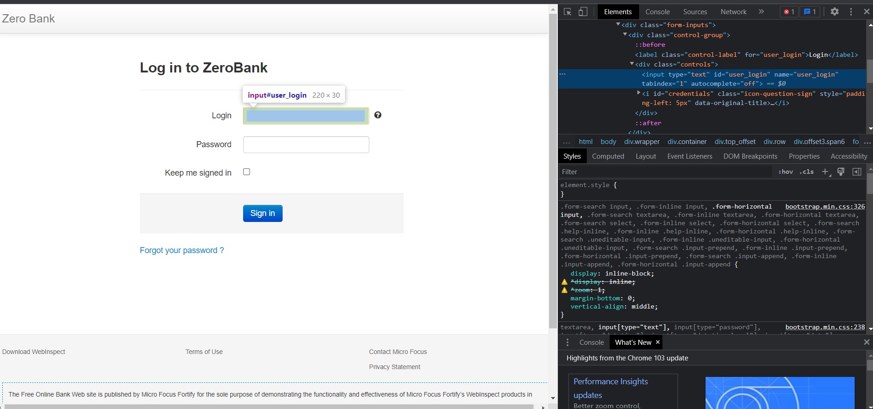Viewport: 873px width, 409px height.
Task: Open the Accessibility sub-tab
Action: coord(849,156)
